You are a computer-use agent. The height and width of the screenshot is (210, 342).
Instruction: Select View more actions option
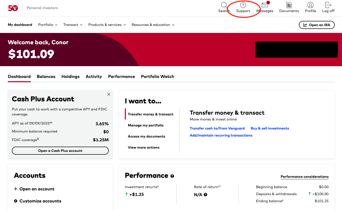click(144, 147)
